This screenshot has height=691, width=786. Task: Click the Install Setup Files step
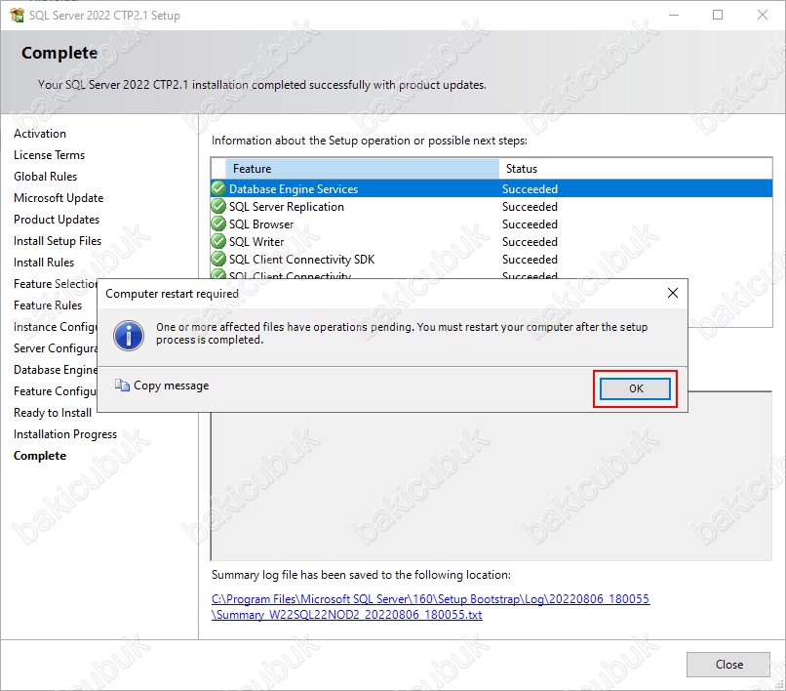pos(58,241)
